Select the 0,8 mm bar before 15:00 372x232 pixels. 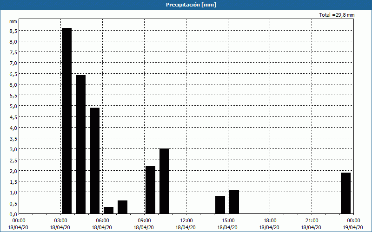point(220,205)
